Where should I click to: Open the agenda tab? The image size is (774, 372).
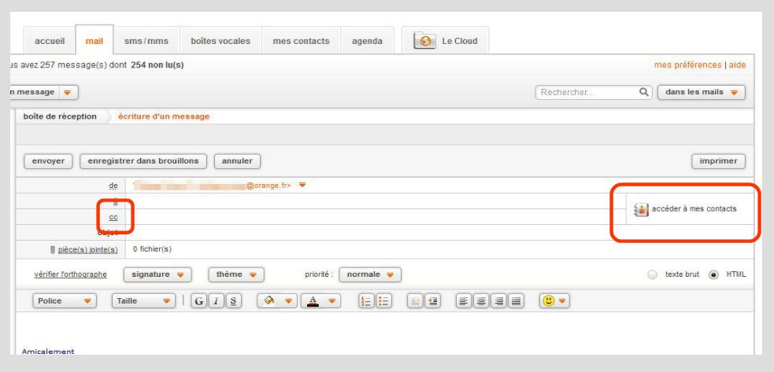click(x=367, y=41)
